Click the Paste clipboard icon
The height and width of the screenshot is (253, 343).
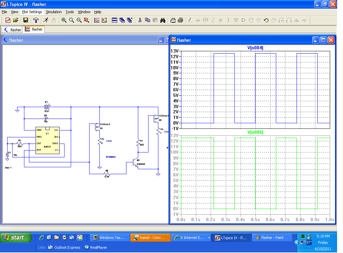point(155,20)
